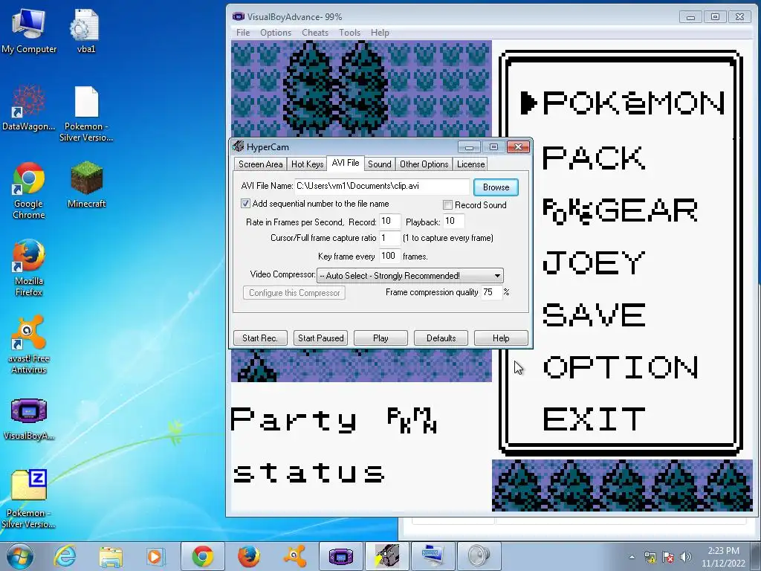
Task: Select the AVI File tab
Action: (346, 163)
